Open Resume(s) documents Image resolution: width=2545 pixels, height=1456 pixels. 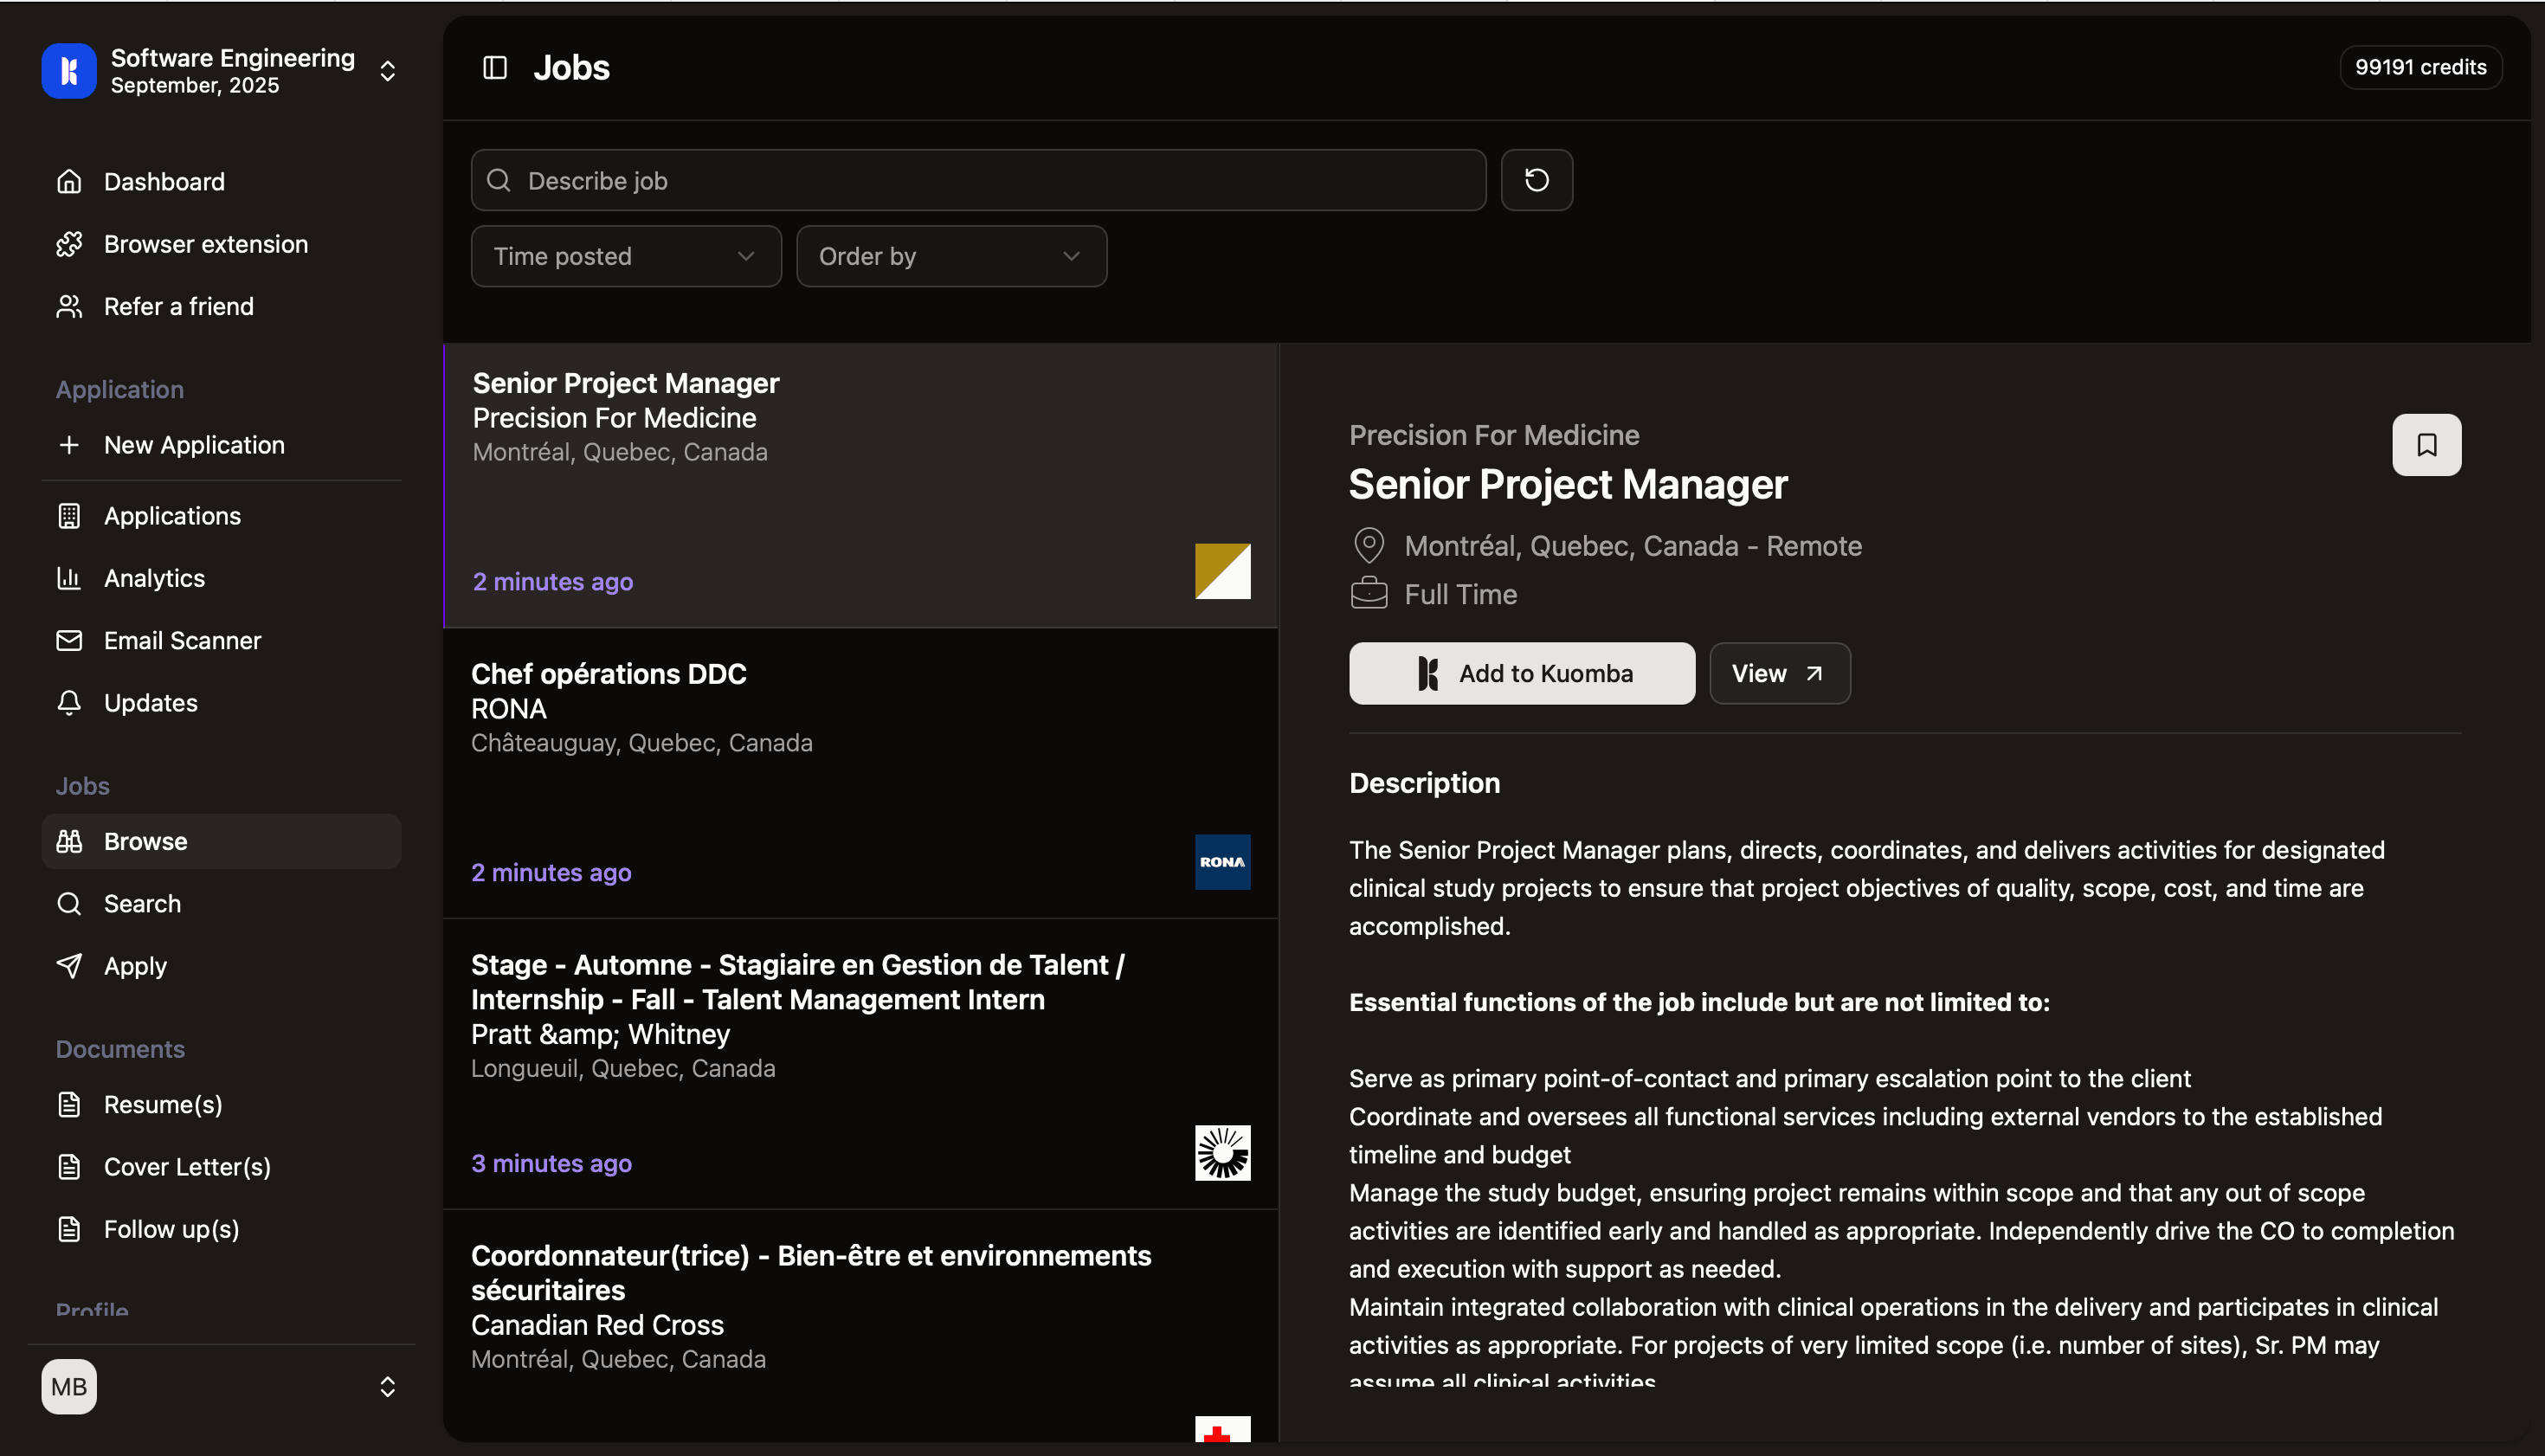[x=221, y=1104]
